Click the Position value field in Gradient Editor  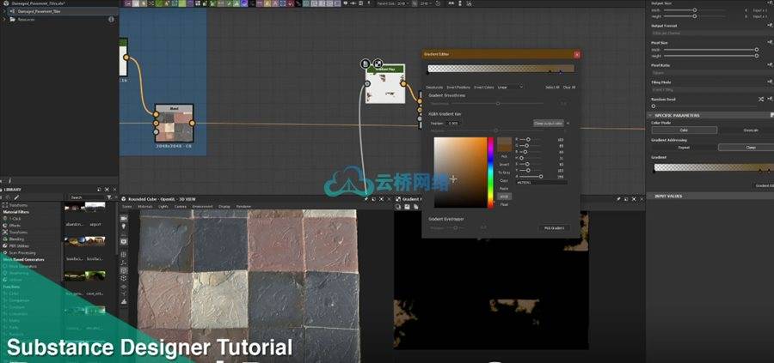[x=453, y=123]
